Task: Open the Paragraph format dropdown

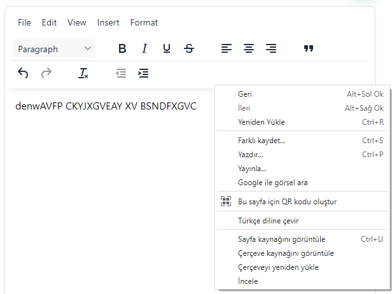Action: (x=54, y=48)
